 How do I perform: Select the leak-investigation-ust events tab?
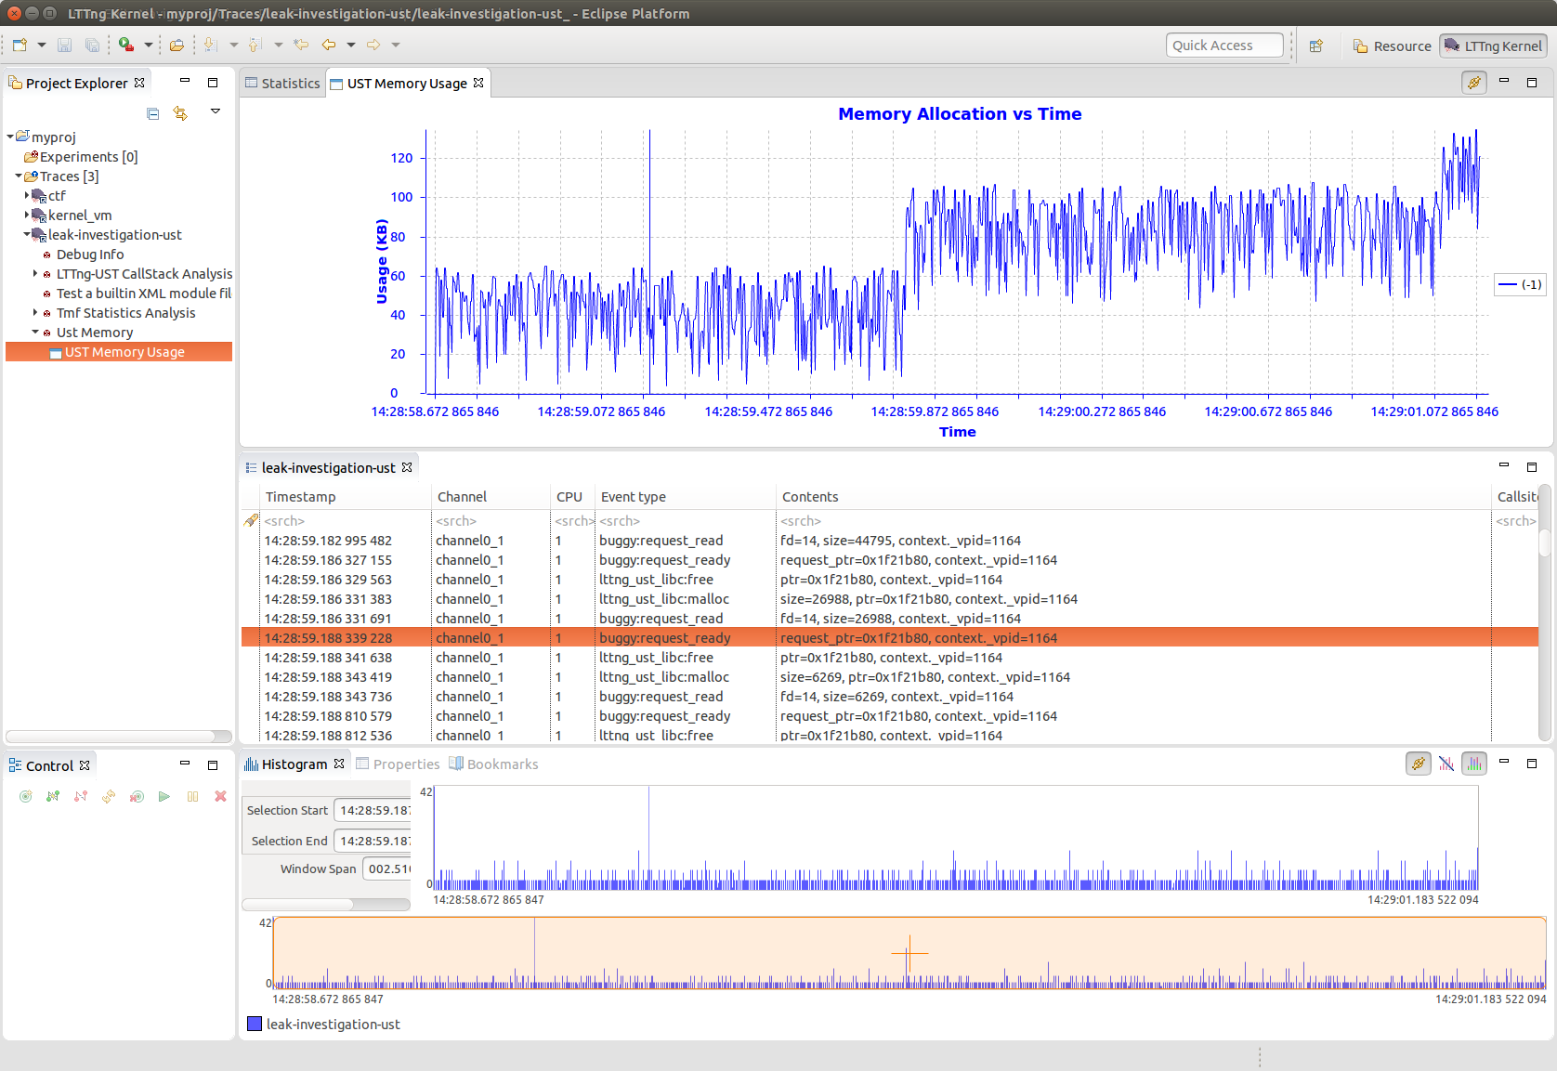[x=329, y=467]
